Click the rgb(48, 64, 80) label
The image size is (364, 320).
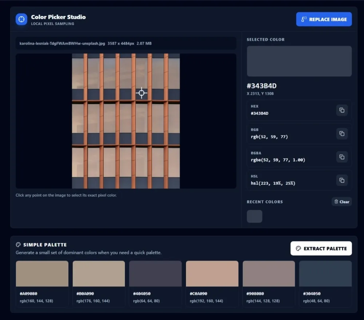pyautogui.click(x=316, y=301)
